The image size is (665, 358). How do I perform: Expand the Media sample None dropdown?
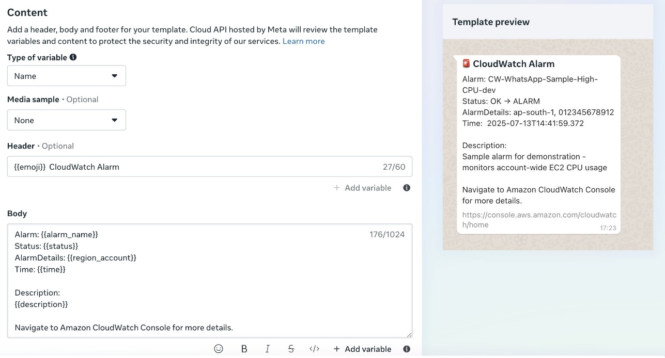pyautogui.click(x=67, y=120)
